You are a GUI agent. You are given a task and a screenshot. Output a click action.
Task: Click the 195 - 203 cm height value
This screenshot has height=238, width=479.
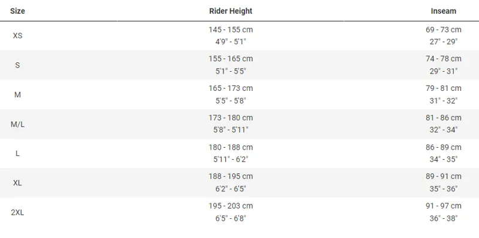pos(231,206)
